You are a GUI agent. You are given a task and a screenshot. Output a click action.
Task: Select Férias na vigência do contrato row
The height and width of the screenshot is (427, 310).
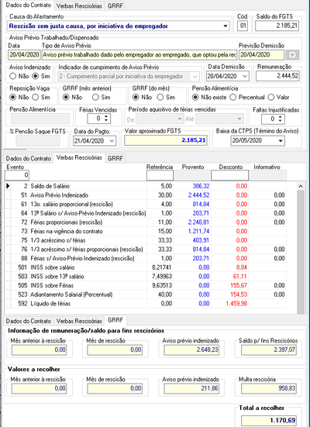[146, 231]
